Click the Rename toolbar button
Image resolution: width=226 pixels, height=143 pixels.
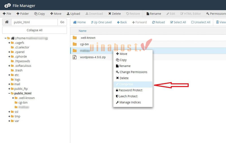(x=154, y=14)
